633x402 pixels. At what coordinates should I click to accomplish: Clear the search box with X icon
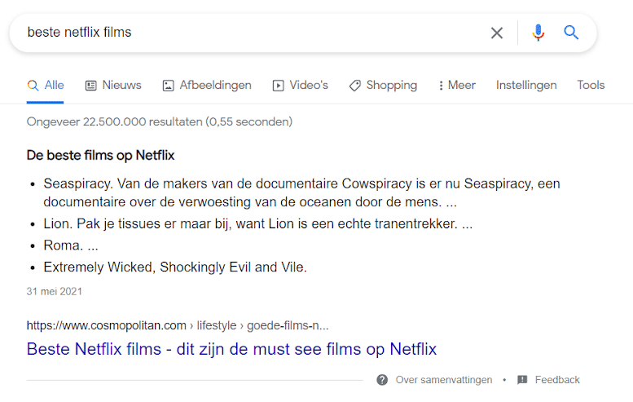pyautogui.click(x=497, y=33)
